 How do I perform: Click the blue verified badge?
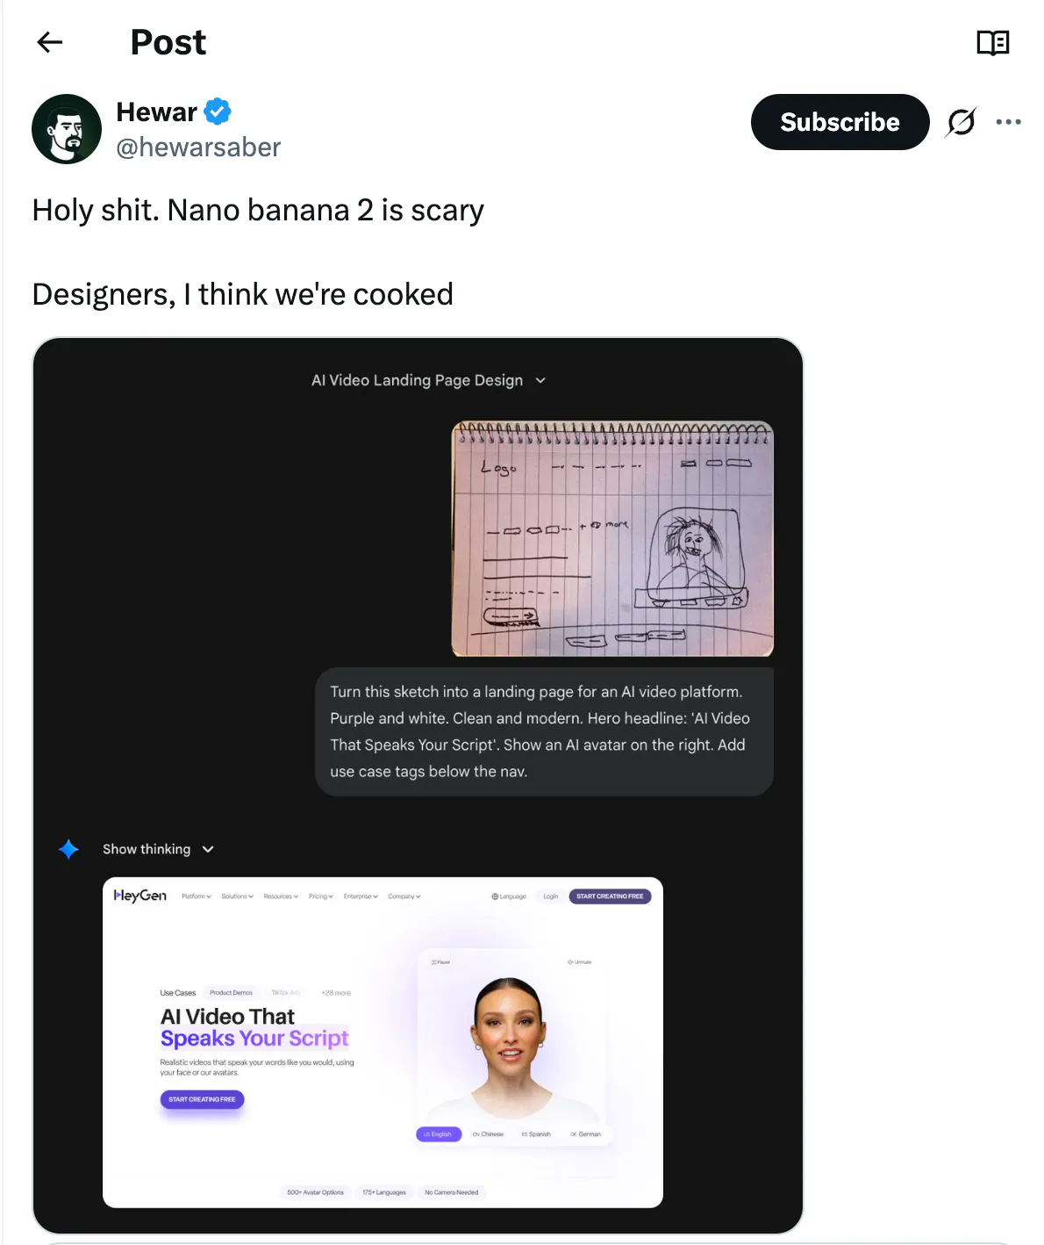coord(218,112)
